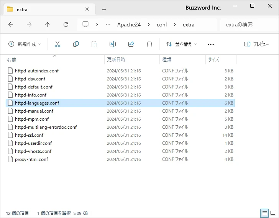Expand the 並べ替え sort menu
This screenshot has height=218, width=279.
[x=181, y=44]
